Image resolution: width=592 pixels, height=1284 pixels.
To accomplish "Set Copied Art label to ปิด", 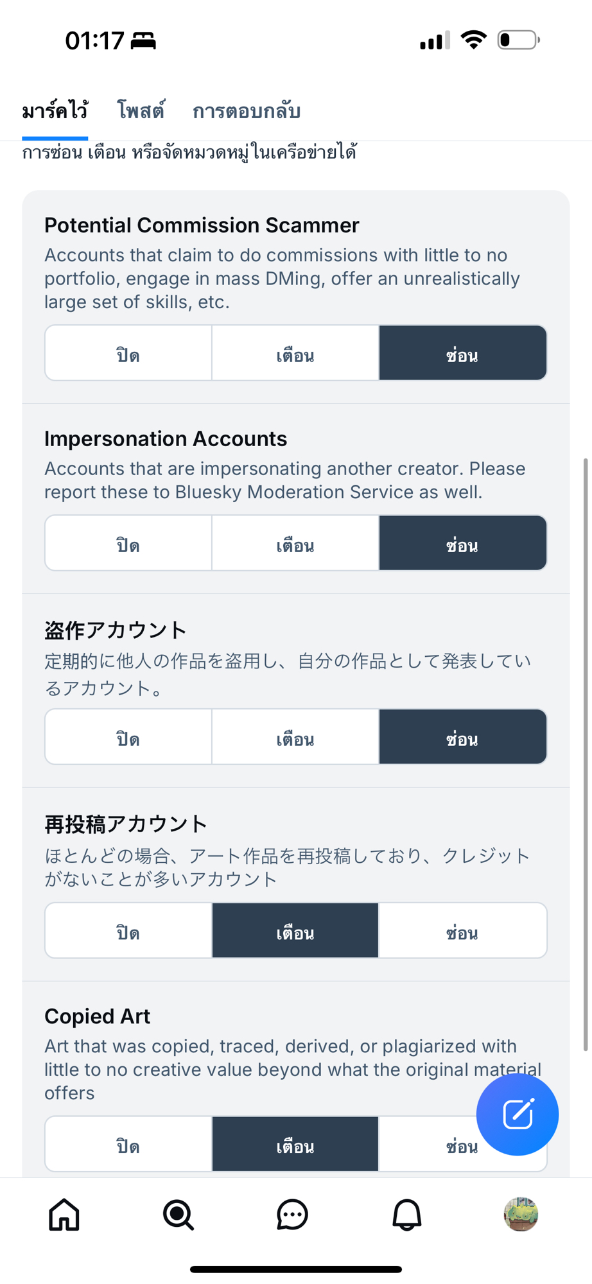I will click(x=128, y=1144).
